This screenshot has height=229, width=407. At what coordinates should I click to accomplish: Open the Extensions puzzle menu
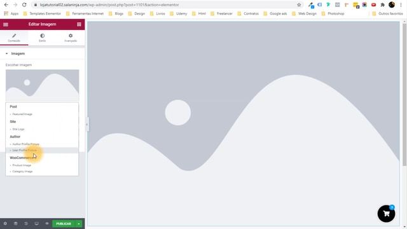click(382, 4)
